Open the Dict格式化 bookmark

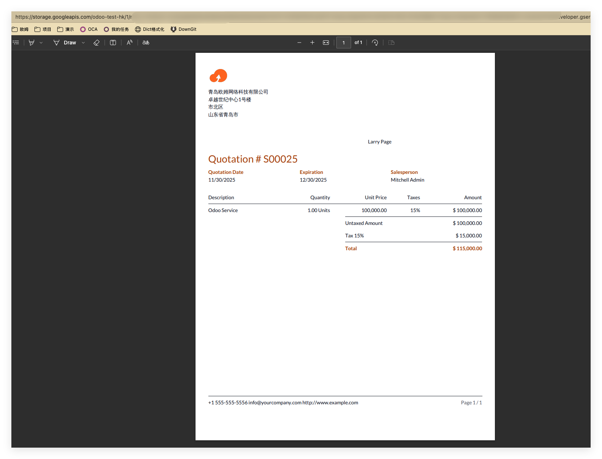coord(150,29)
